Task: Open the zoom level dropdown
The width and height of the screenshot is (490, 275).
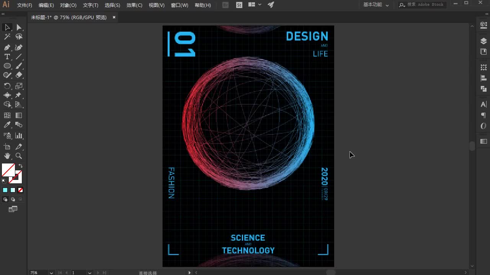Action: [51, 273]
